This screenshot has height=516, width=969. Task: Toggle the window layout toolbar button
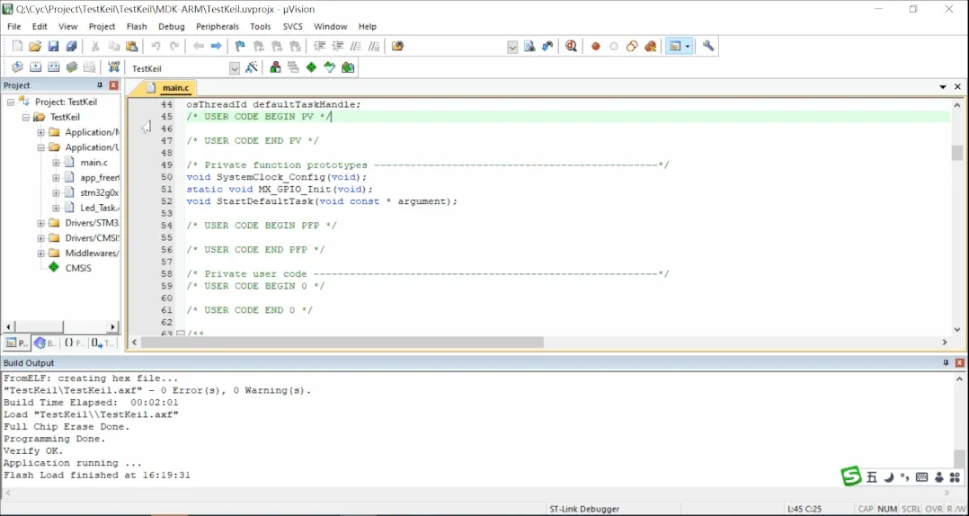[675, 47]
